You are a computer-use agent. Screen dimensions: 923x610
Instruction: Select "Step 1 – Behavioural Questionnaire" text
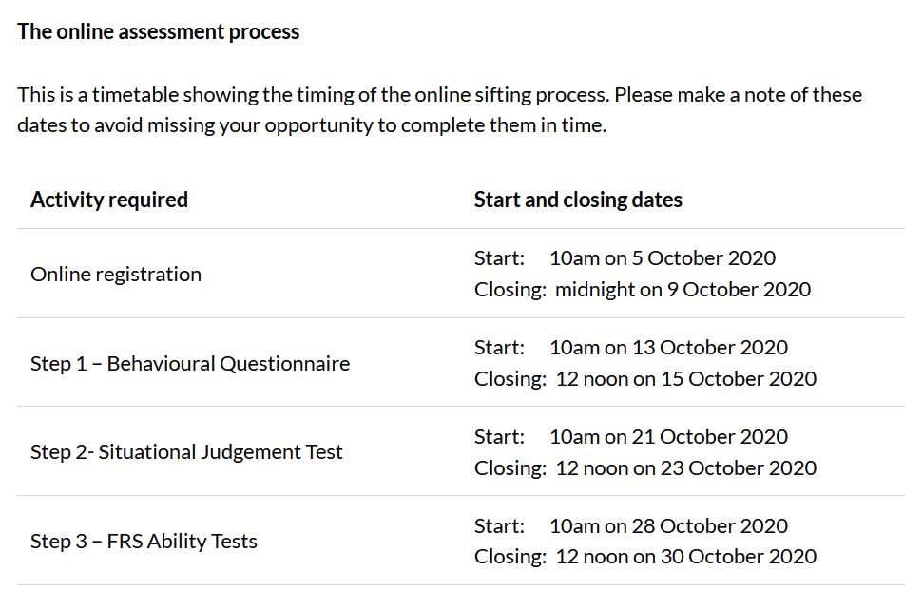pyautogui.click(x=190, y=364)
